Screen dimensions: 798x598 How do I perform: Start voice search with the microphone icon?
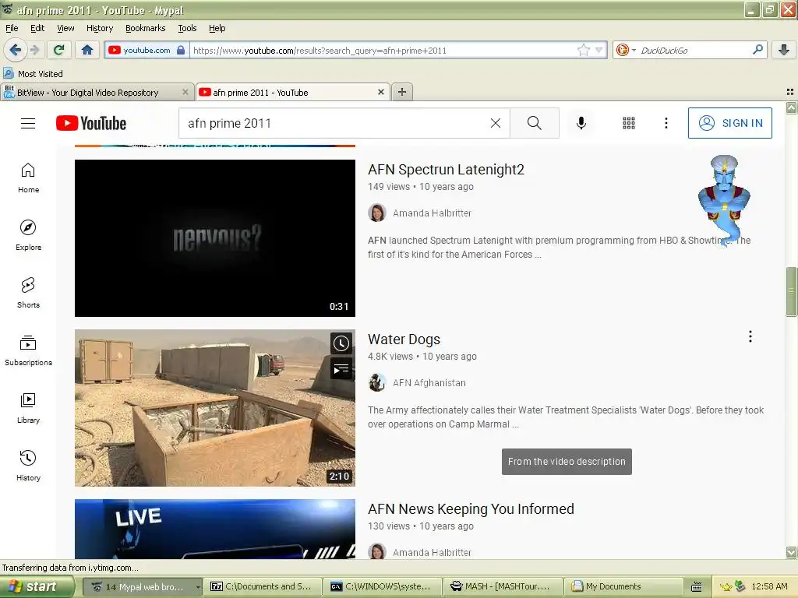coord(581,123)
